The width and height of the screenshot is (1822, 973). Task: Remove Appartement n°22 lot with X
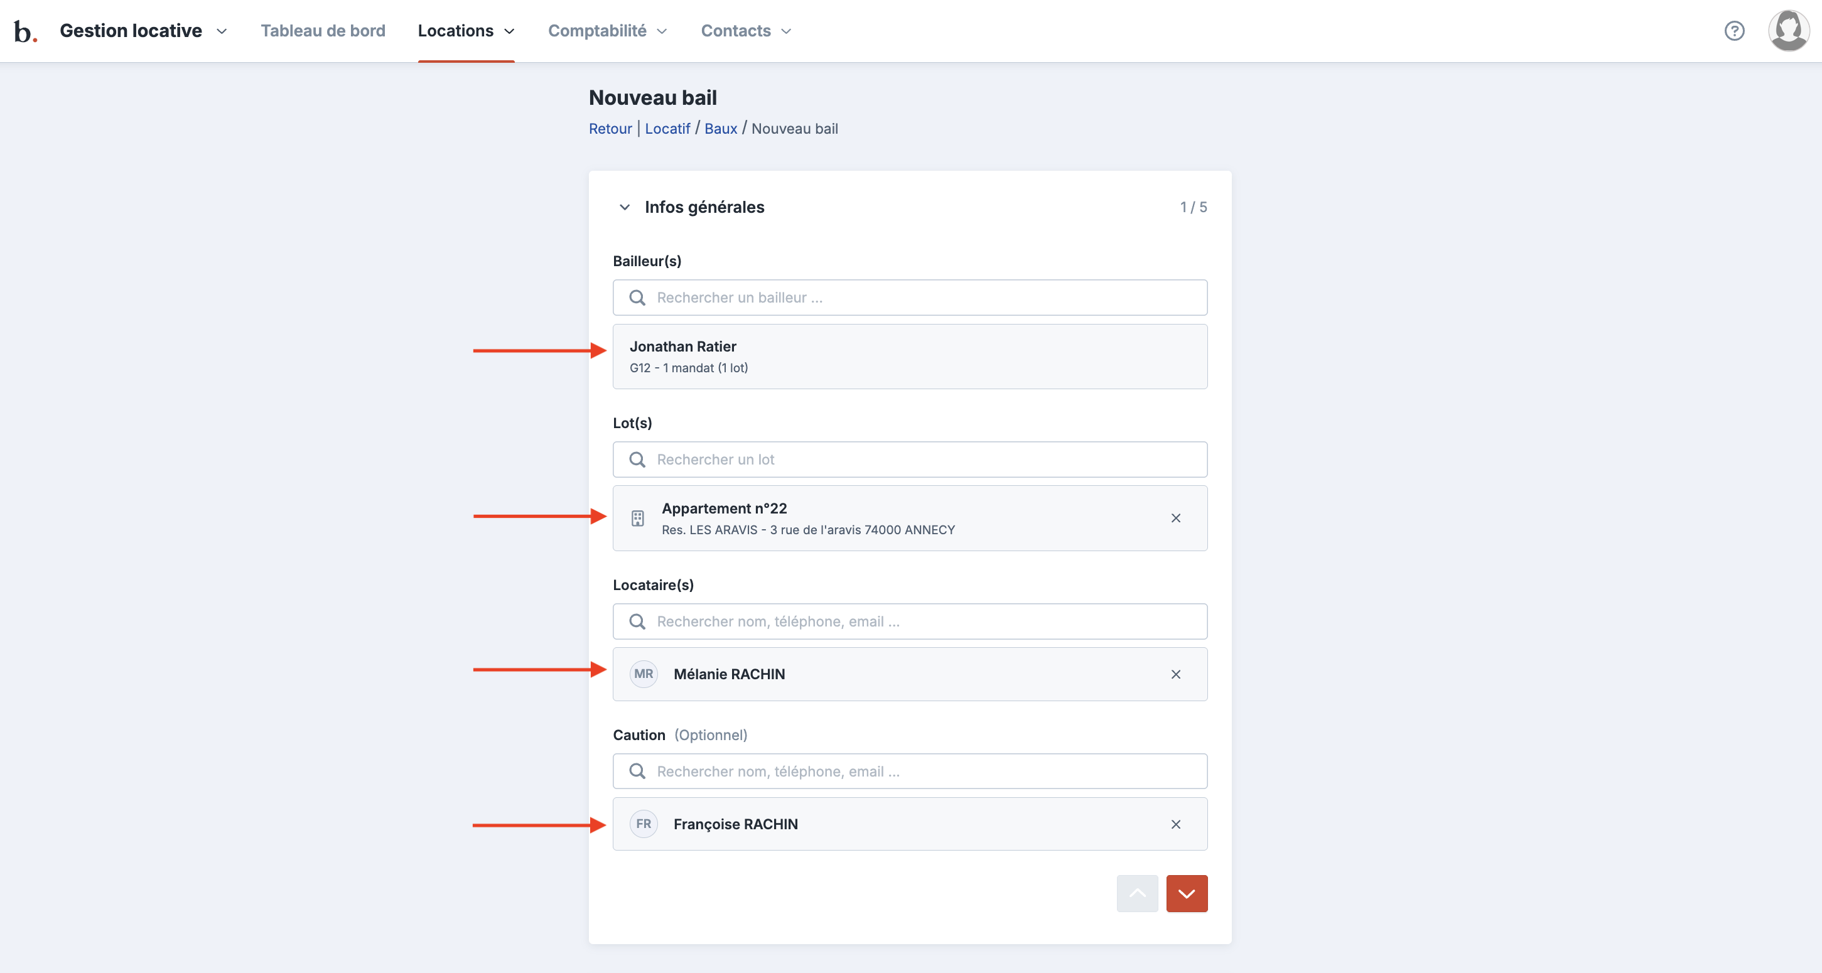(1175, 519)
